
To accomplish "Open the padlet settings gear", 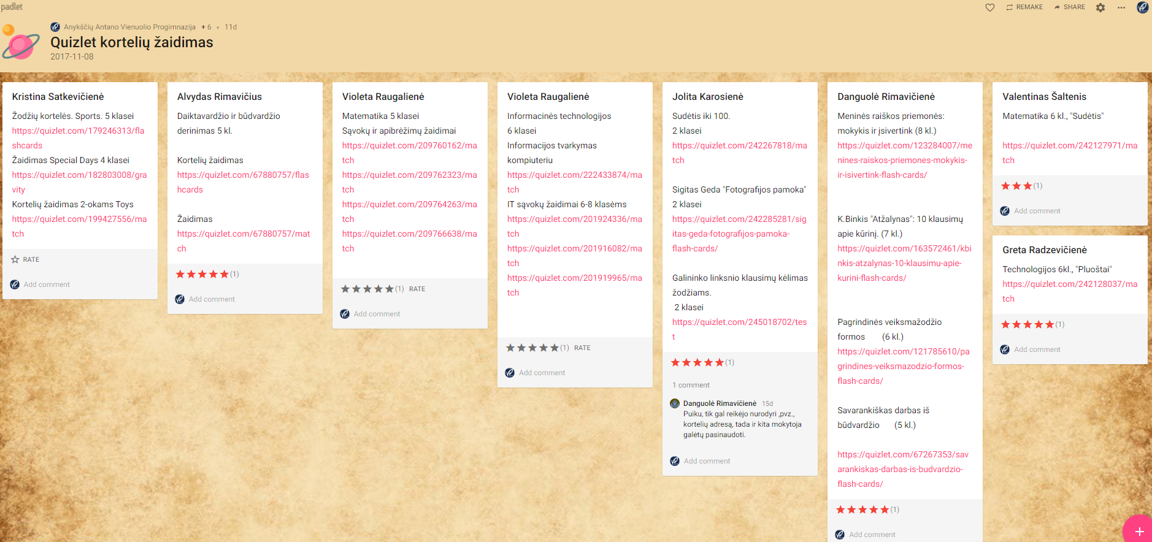I will (x=1100, y=7).
